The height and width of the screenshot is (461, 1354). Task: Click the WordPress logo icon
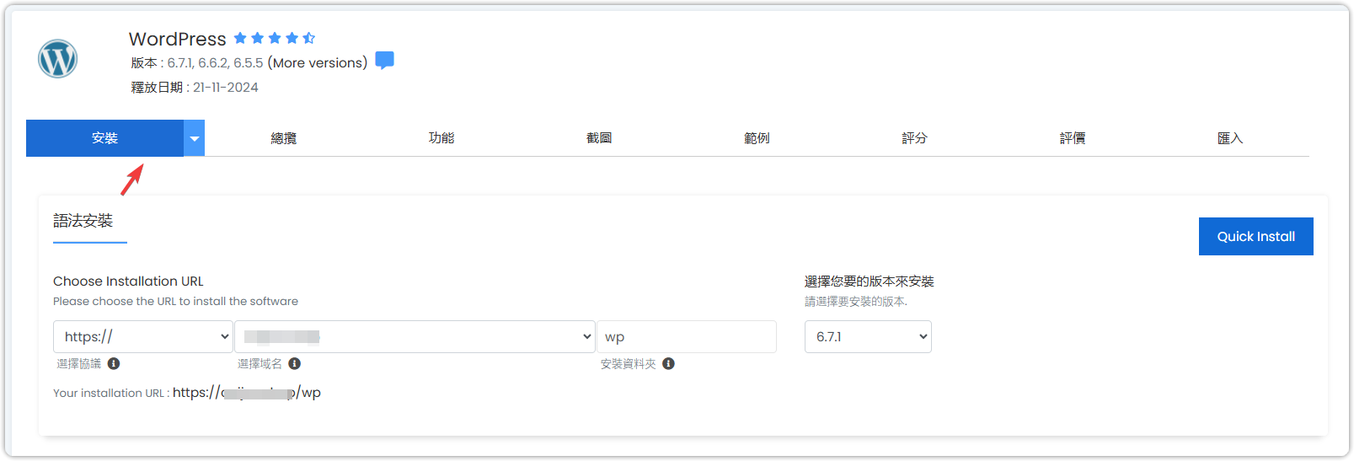pos(57,59)
